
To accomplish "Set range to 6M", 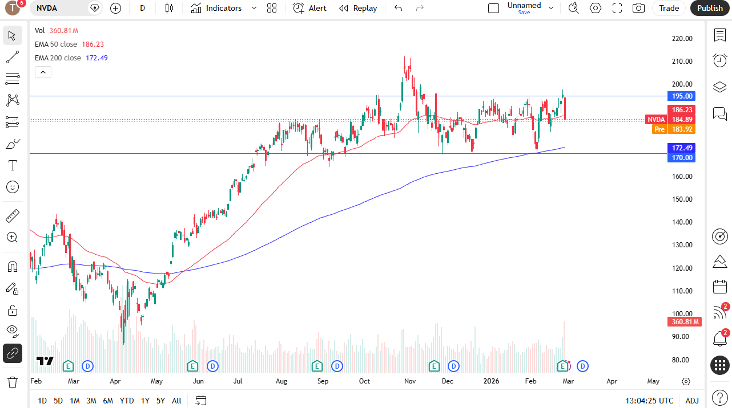I will click(108, 401).
